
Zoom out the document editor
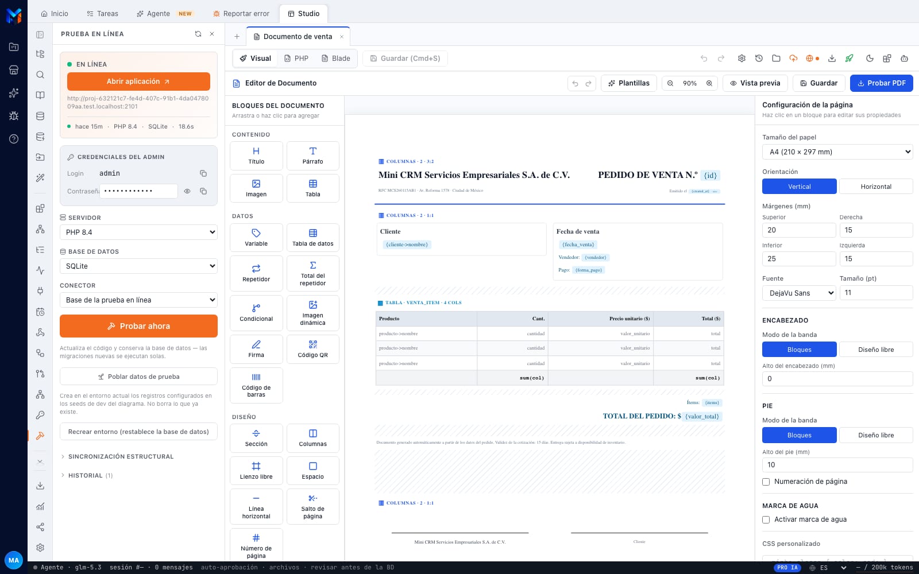(x=670, y=83)
